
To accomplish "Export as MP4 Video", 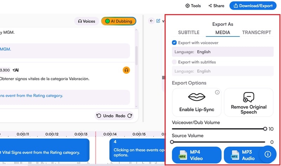I will coord(197,155).
